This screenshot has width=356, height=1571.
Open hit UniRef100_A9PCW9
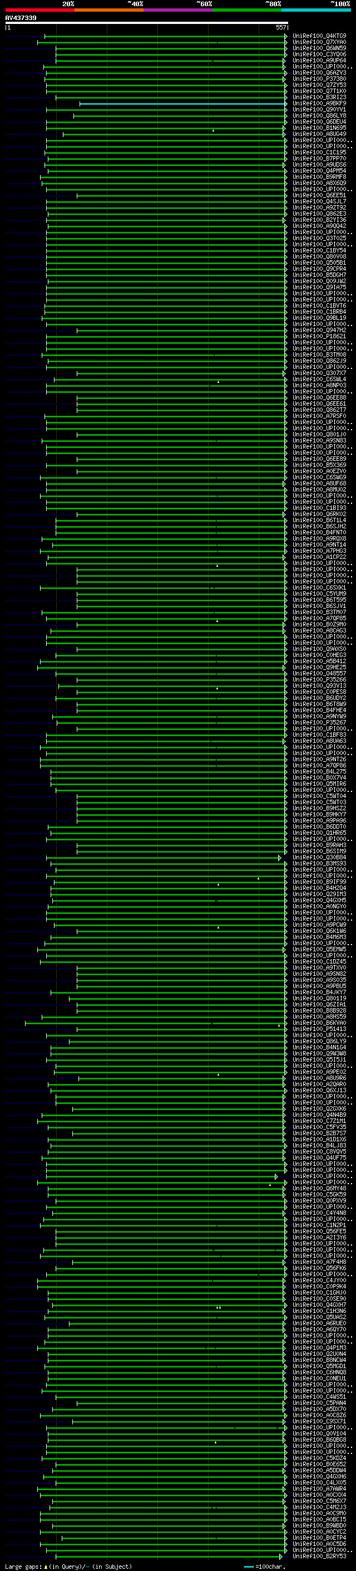(x=319, y=925)
